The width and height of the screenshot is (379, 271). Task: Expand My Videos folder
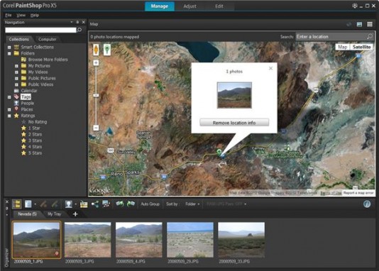16,72
